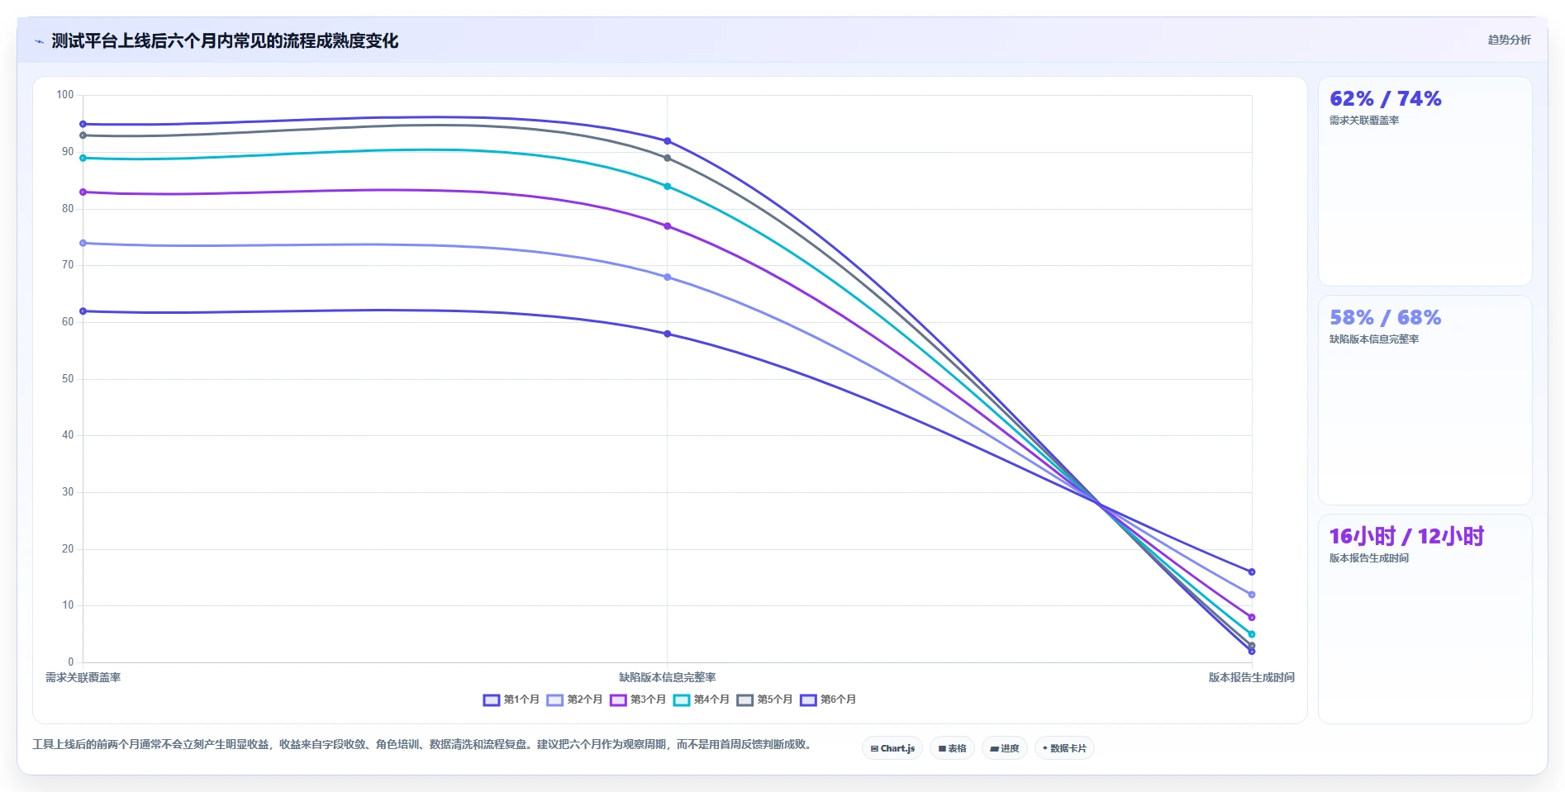The height and width of the screenshot is (792, 1565).
Task: Click the 缺陷版本信息完整率 x-axis label
Action: point(668,677)
